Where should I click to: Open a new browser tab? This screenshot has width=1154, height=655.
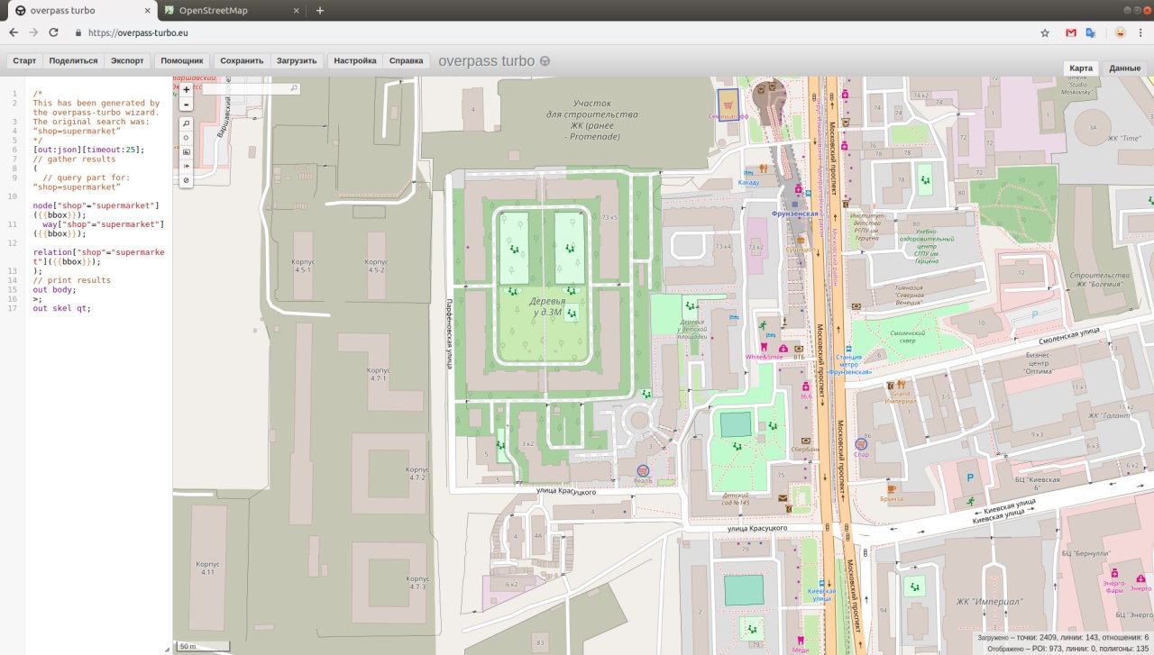pyautogui.click(x=319, y=11)
